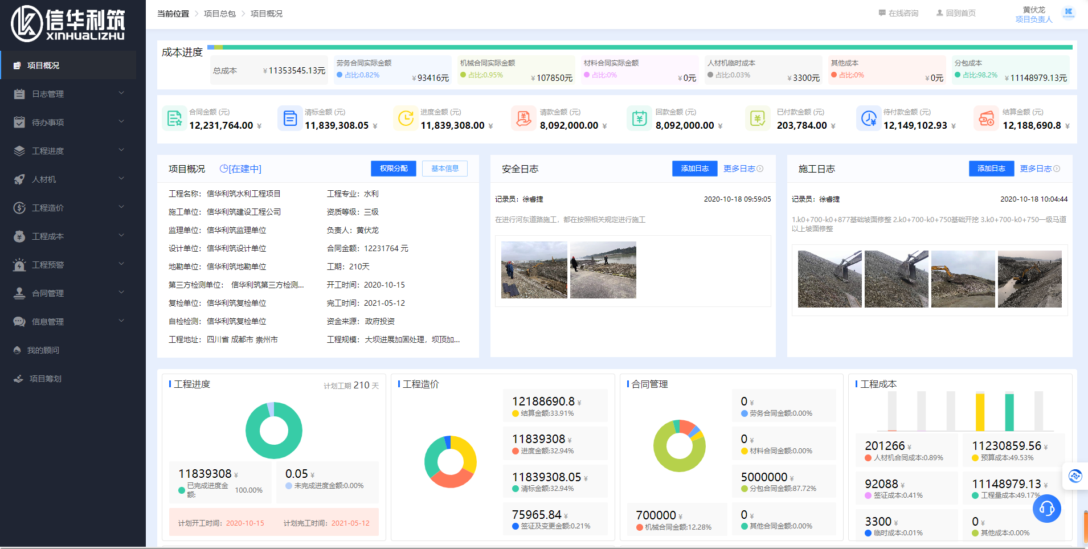Screen dimensions: 1088x549
Task: Open second photo in 安全日志
Action: coord(603,270)
